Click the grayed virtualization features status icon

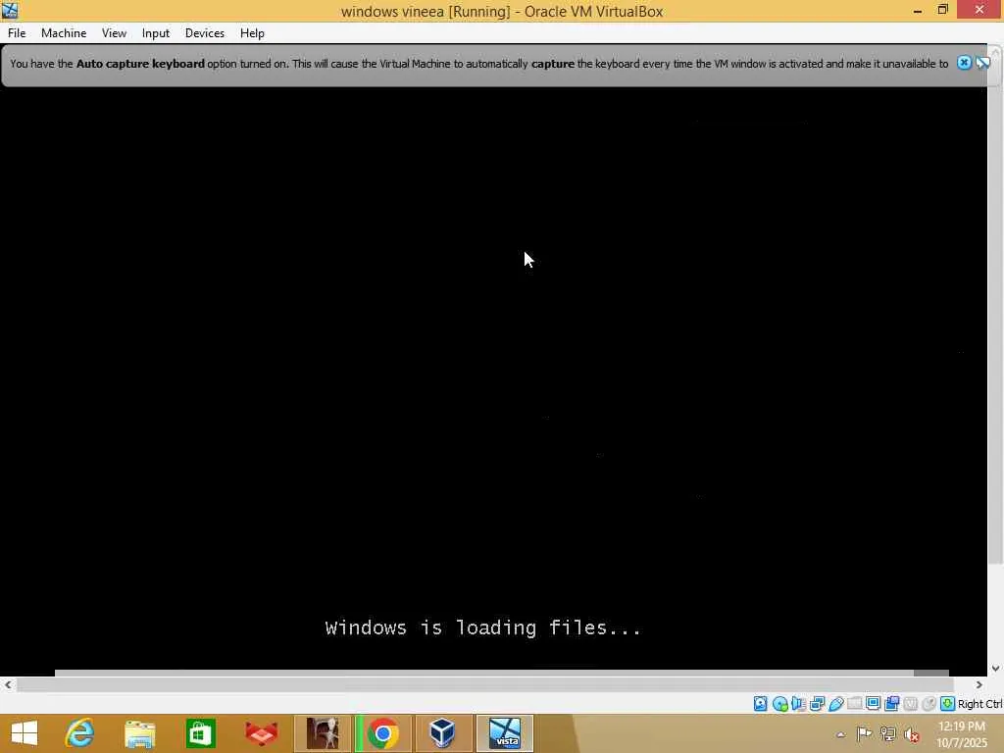910,704
